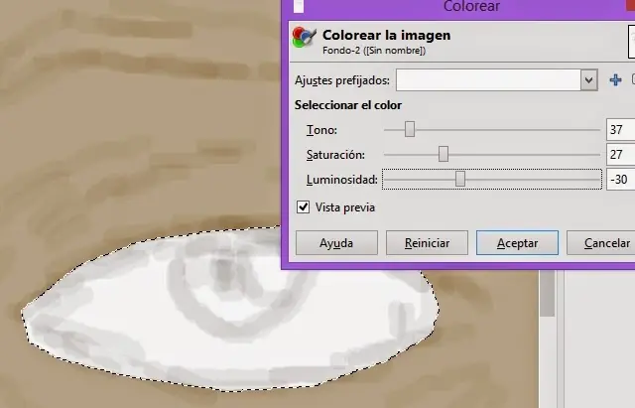Image resolution: width=635 pixels, height=408 pixels.
Task: Click the Ajustes prefijados combo box field
Action: point(496,79)
